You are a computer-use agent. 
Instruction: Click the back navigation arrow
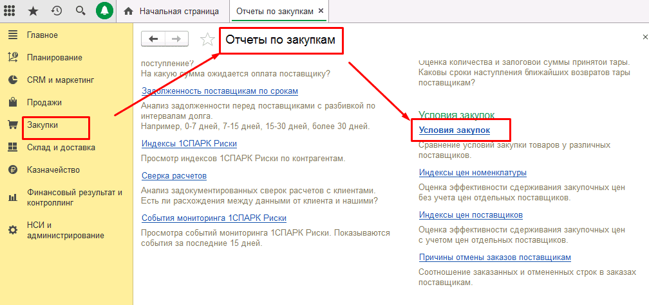click(x=153, y=39)
